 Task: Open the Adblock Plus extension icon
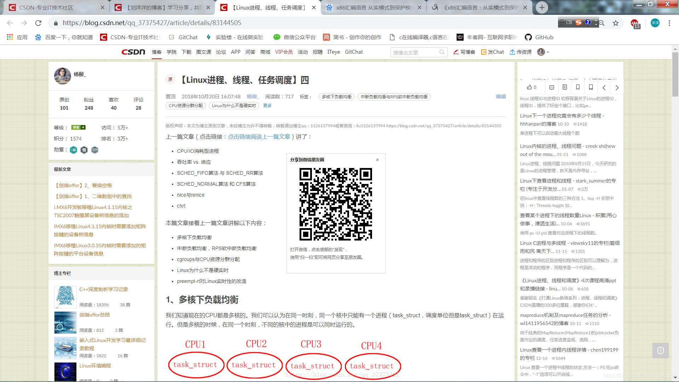635,24
